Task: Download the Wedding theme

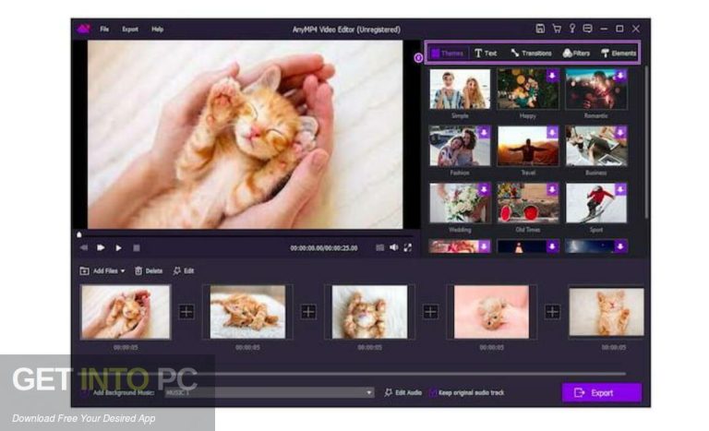Action: 484,189
